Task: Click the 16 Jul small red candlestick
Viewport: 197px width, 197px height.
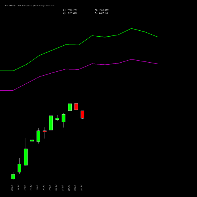Action: coord(45,131)
